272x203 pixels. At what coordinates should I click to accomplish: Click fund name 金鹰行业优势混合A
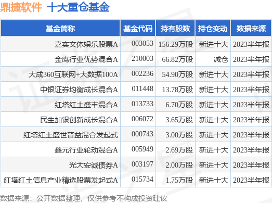(86, 59)
